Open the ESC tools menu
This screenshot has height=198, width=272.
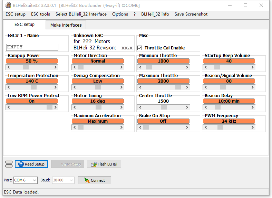point(40,14)
